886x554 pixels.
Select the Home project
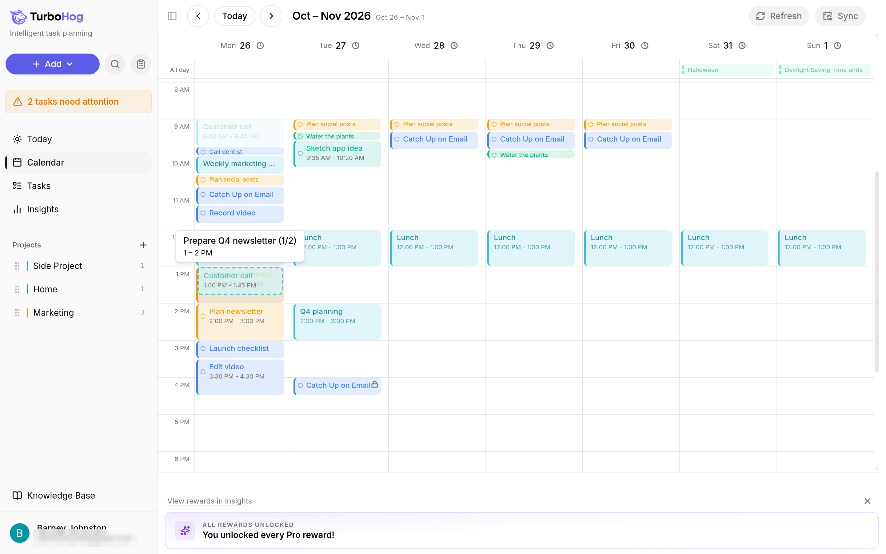click(79, 289)
